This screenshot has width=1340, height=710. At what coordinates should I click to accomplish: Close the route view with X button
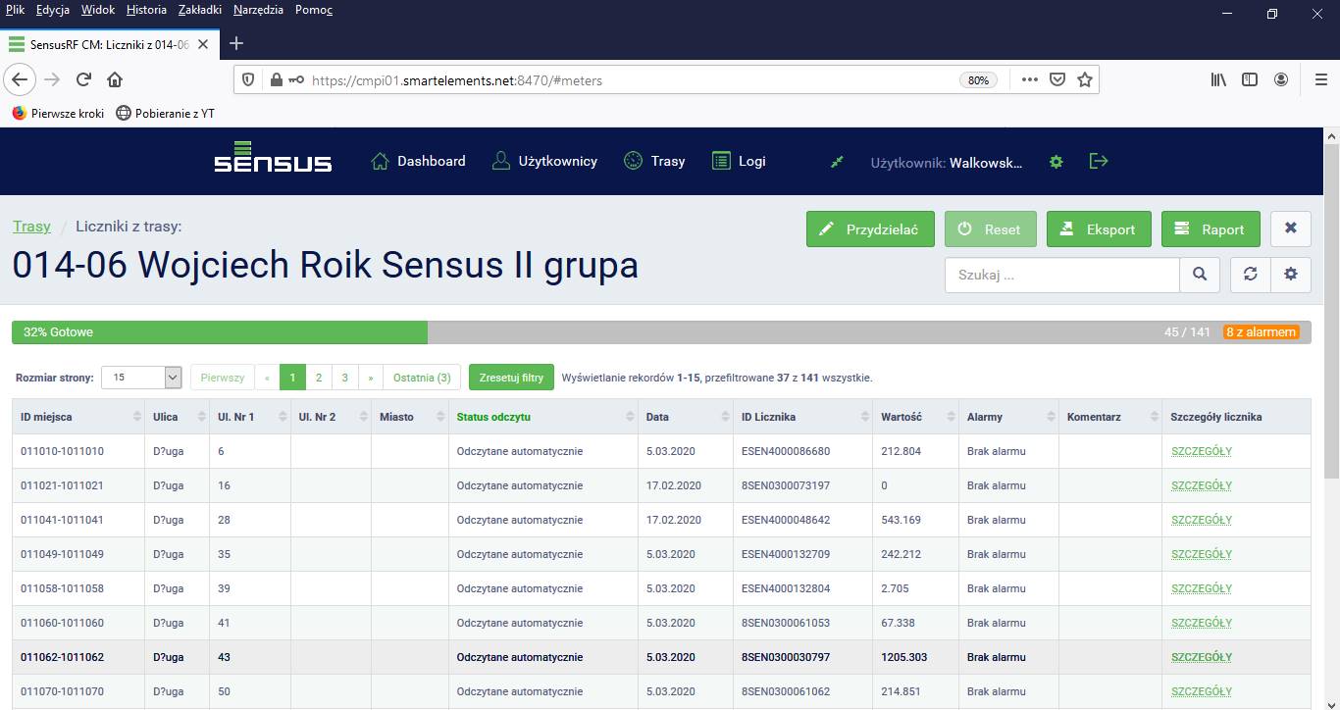click(x=1291, y=228)
